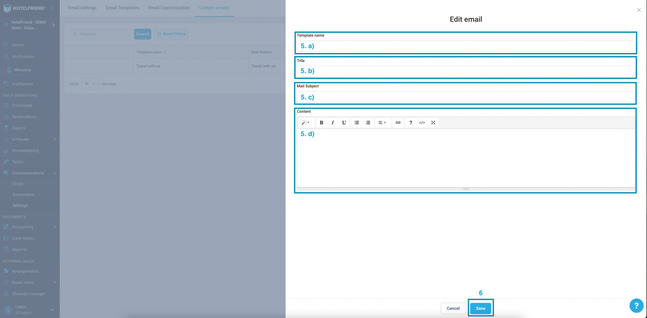This screenshot has width=647, height=318.
Task: Open the Email Templates tab
Action: click(x=122, y=8)
